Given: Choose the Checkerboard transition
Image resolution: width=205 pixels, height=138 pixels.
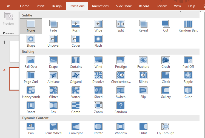Looking at the screenshot, I should coord(121,77).
